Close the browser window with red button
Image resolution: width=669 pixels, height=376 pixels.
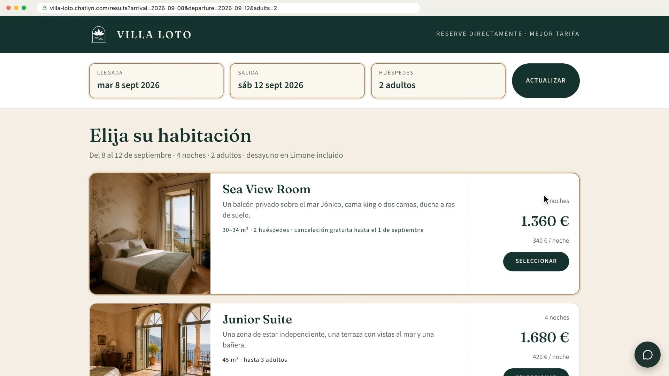click(9, 8)
